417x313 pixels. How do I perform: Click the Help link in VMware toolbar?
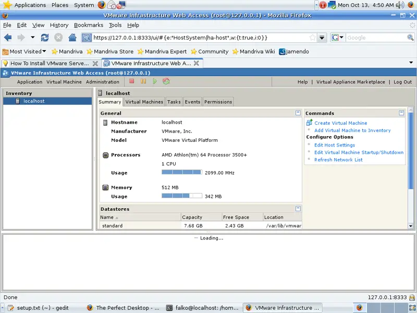[x=302, y=82]
